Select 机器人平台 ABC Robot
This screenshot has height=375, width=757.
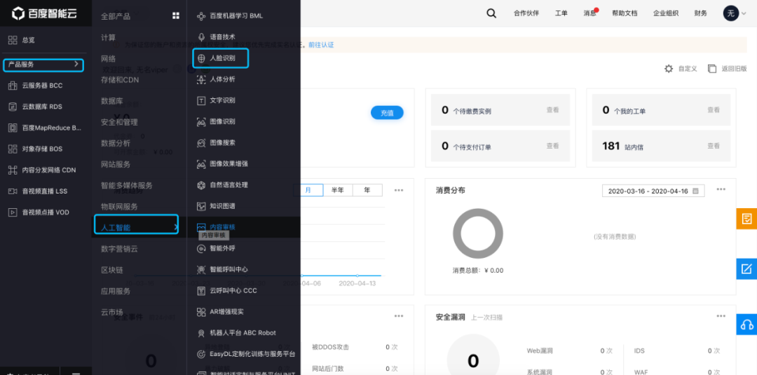pos(244,333)
